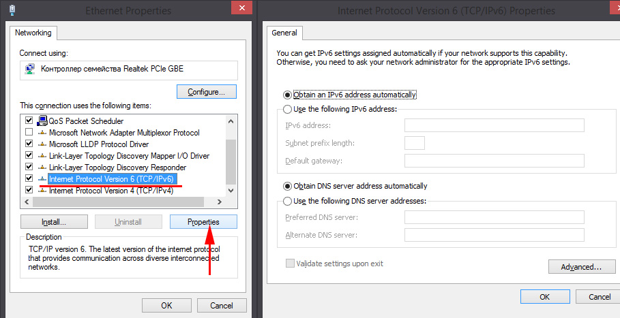Image resolution: width=620 pixels, height=318 pixels.
Task: Select Internet Protocol Version 6 (TCP/IPv6) row
Action: [x=113, y=179]
